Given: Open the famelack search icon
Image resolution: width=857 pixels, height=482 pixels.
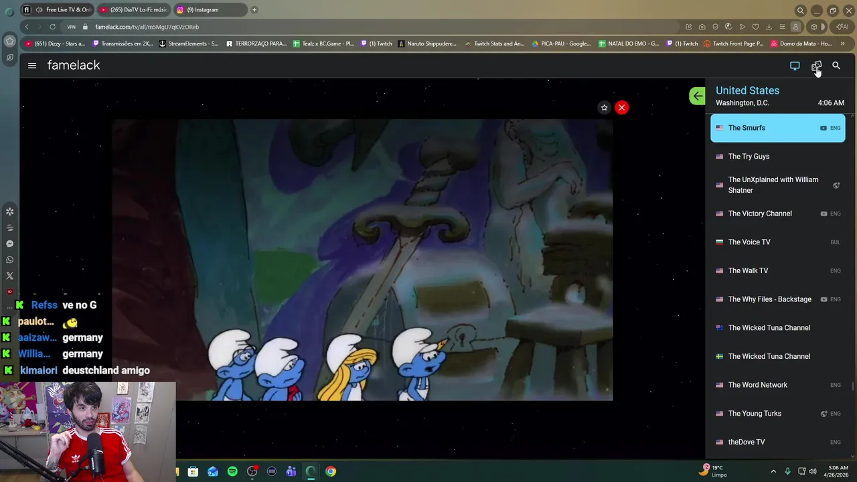Looking at the screenshot, I should click(x=836, y=66).
